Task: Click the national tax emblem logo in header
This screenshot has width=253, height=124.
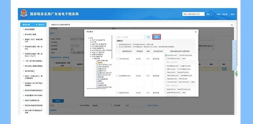Action: (x=24, y=14)
